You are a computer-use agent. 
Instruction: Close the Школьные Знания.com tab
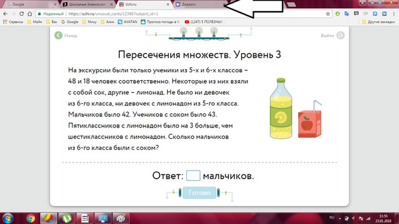[112, 4]
